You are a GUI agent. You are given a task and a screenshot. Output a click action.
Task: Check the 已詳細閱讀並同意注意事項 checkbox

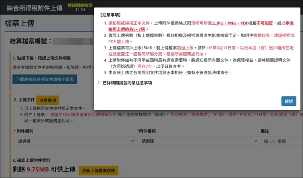[100, 83]
